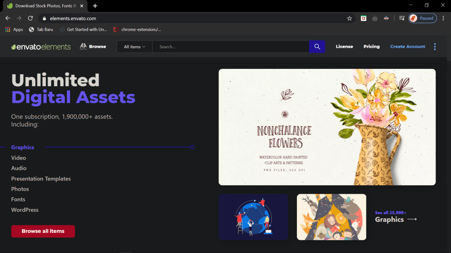Click the Create Account link

point(407,47)
